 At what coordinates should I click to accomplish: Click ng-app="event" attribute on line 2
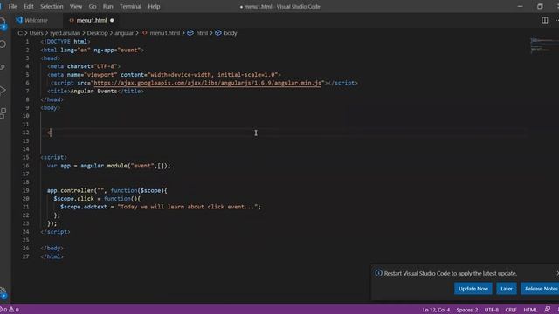tap(117, 50)
